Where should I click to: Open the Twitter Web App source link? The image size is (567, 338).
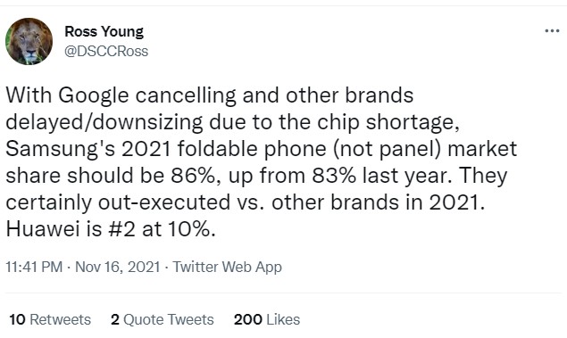(227, 267)
